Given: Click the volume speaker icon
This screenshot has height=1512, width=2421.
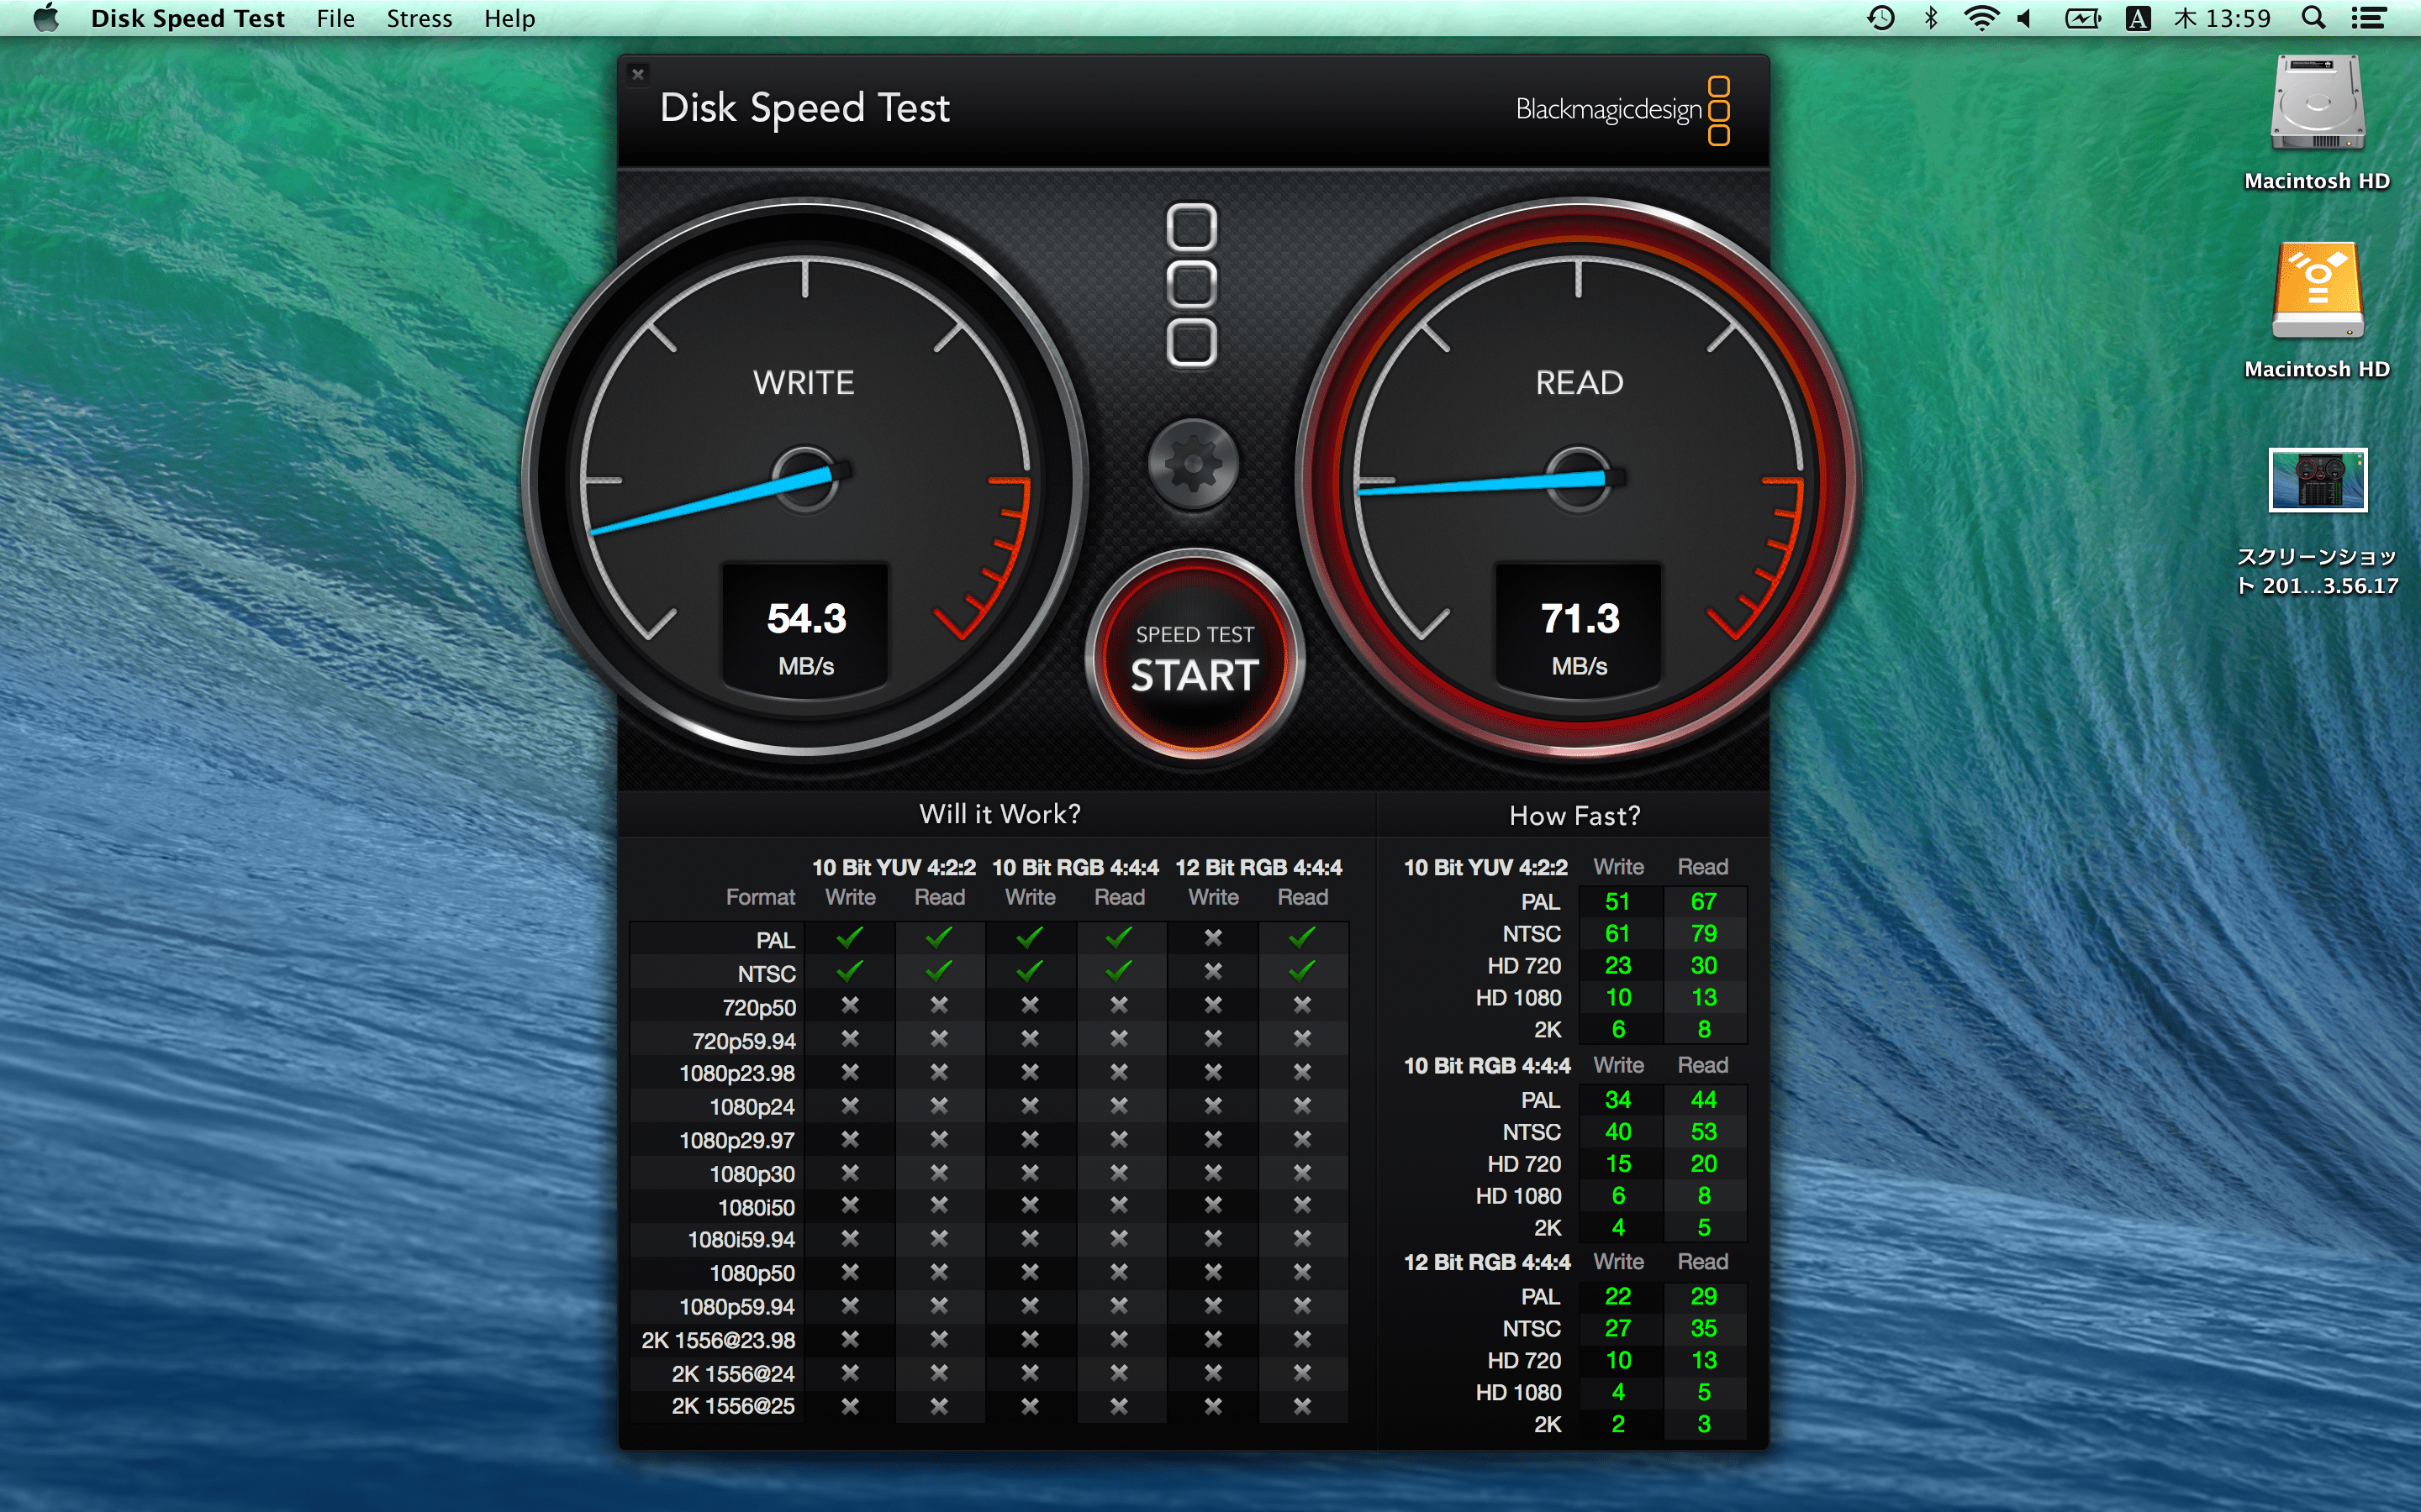Looking at the screenshot, I should [2025, 18].
